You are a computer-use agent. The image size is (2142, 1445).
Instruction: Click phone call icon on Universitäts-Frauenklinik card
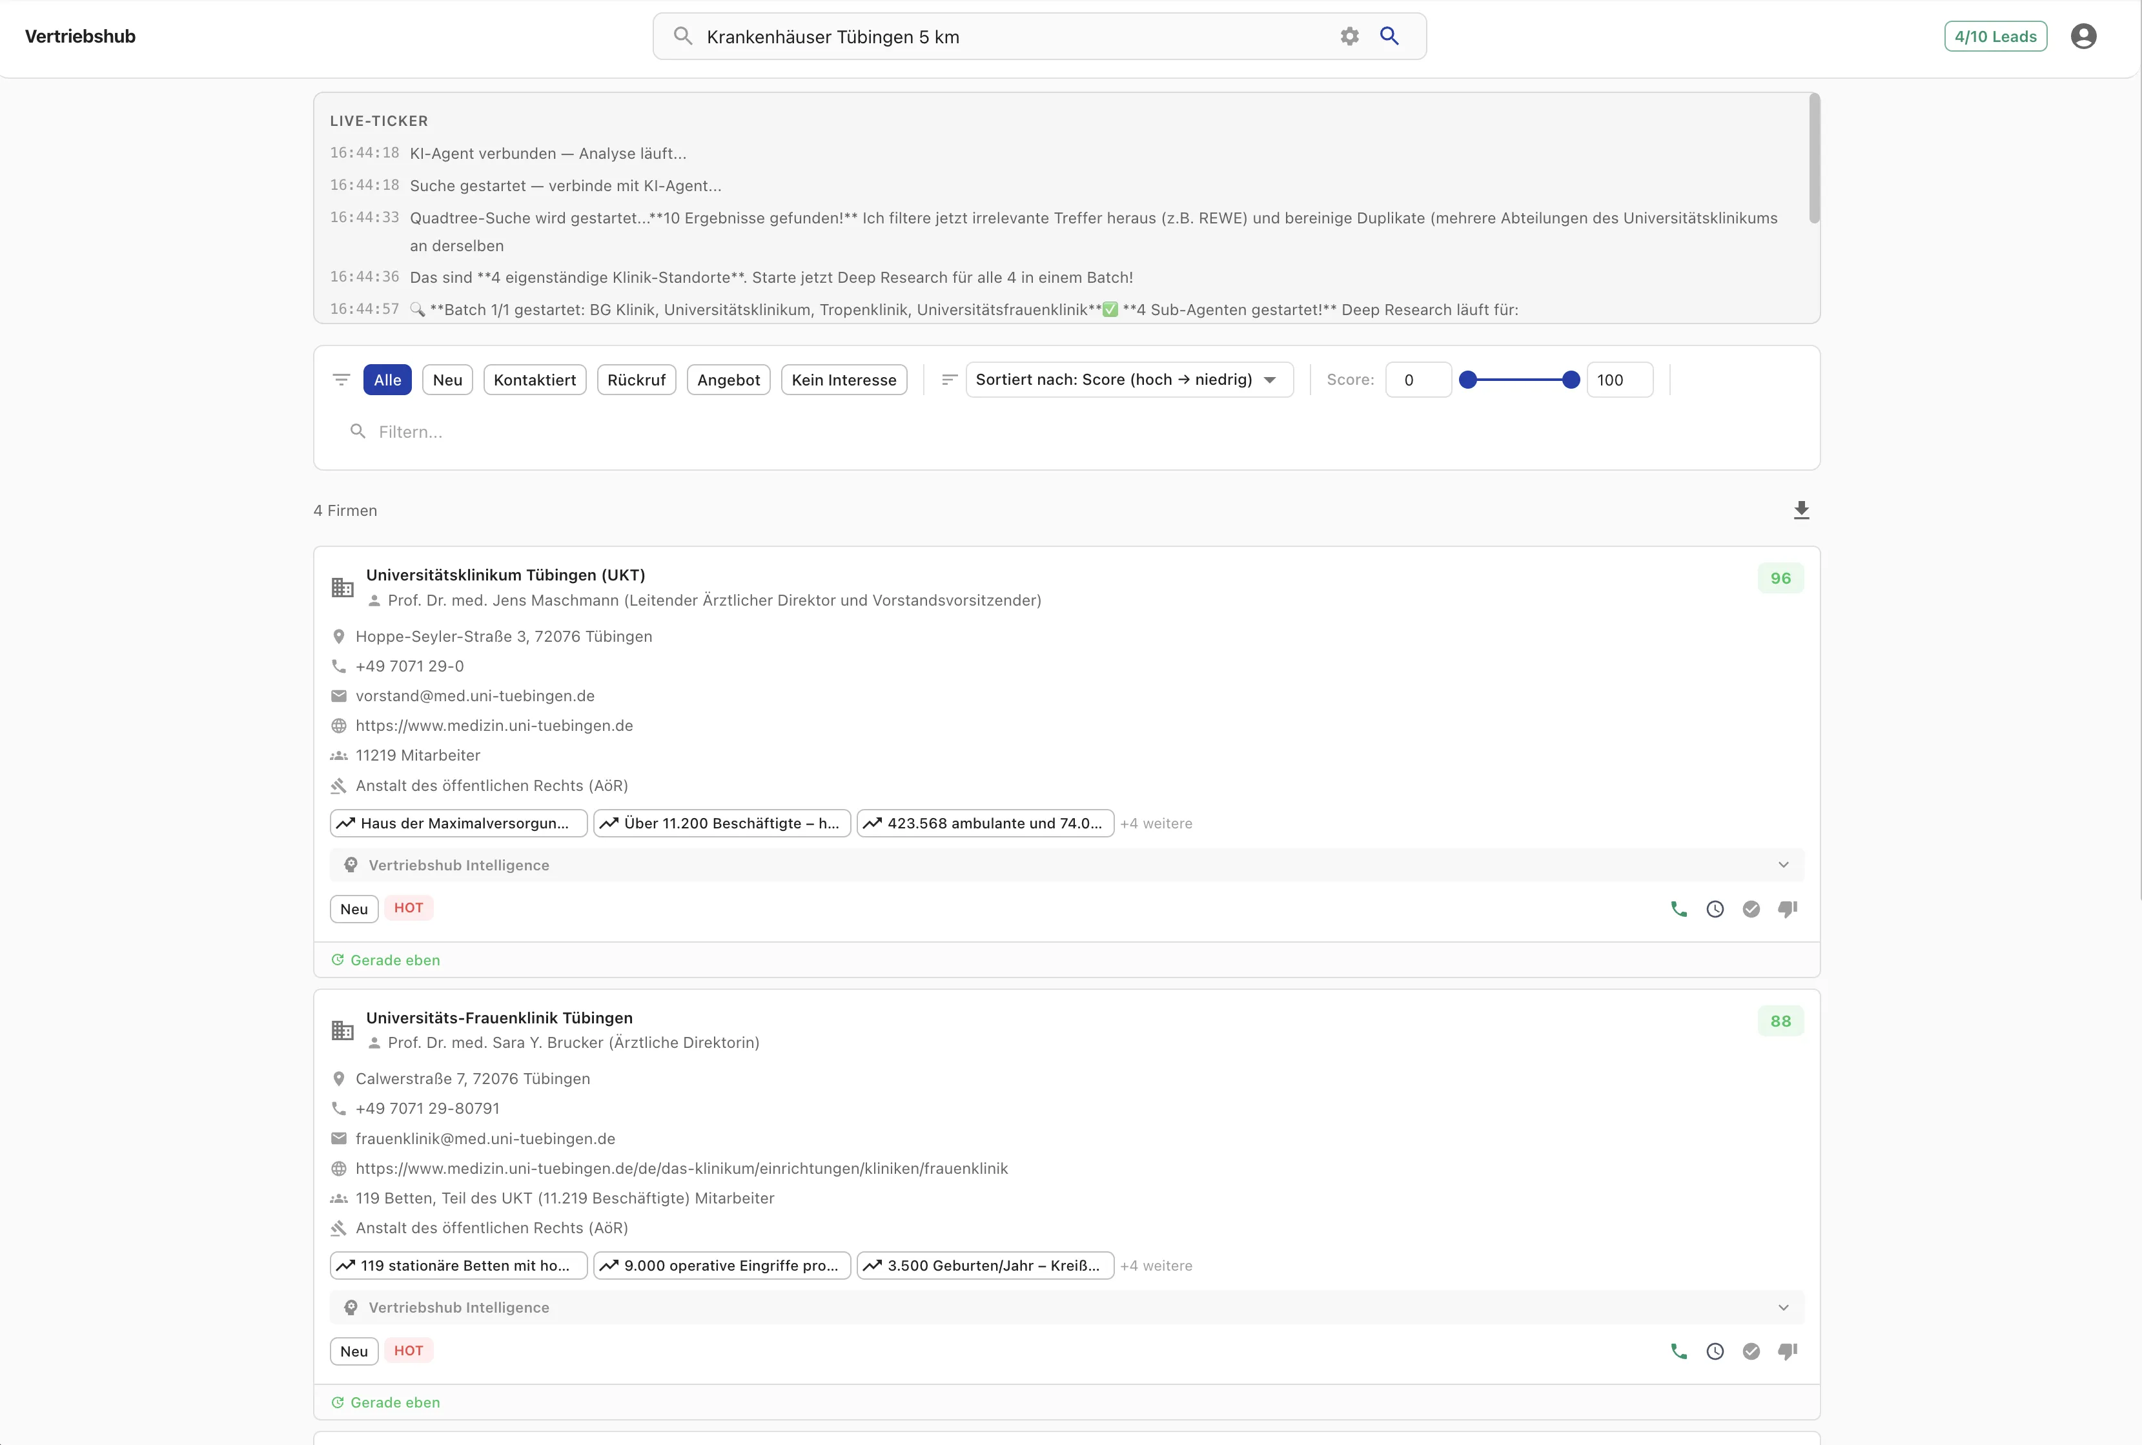coord(1678,1352)
